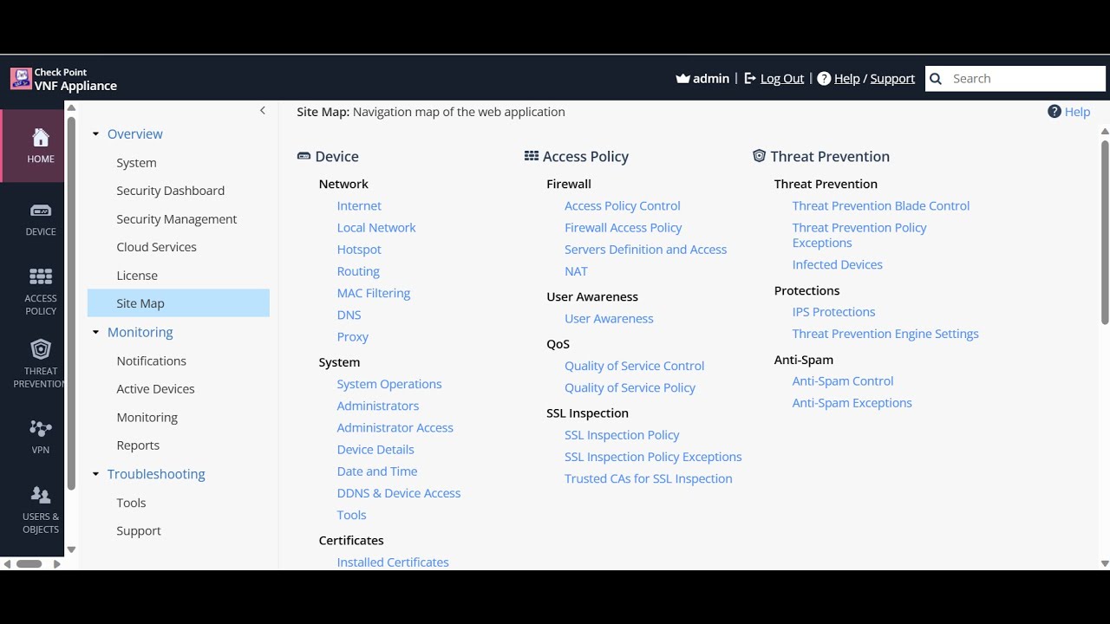1110x624 pixels.
Task: Collapse the Monitoring tree group
Action: [95, 333]
